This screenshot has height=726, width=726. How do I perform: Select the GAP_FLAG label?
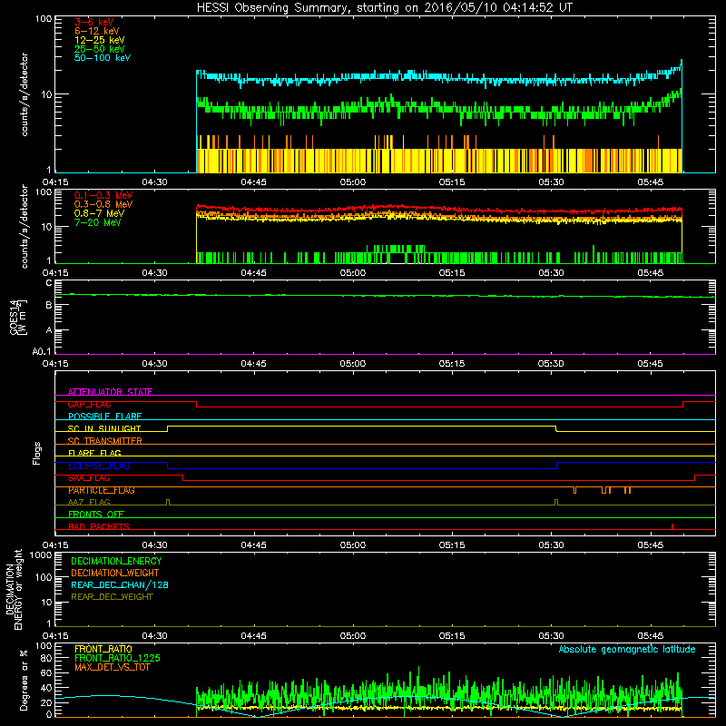(x=89, y=404)
